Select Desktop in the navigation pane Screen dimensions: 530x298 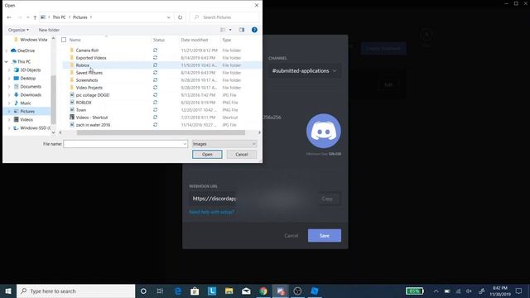pyautogui.click(x=27, y=78)
